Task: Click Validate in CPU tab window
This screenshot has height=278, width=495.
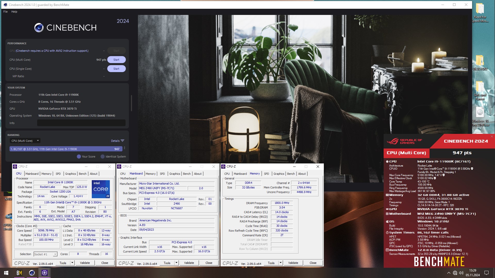Action: [x=85, y=263]
